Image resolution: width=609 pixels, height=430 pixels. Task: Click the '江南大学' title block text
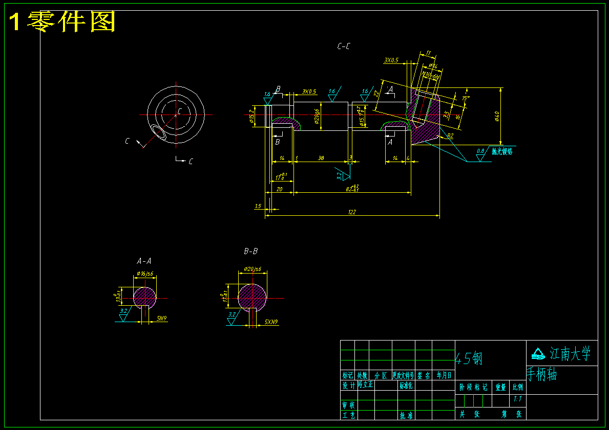coord(570,354)
